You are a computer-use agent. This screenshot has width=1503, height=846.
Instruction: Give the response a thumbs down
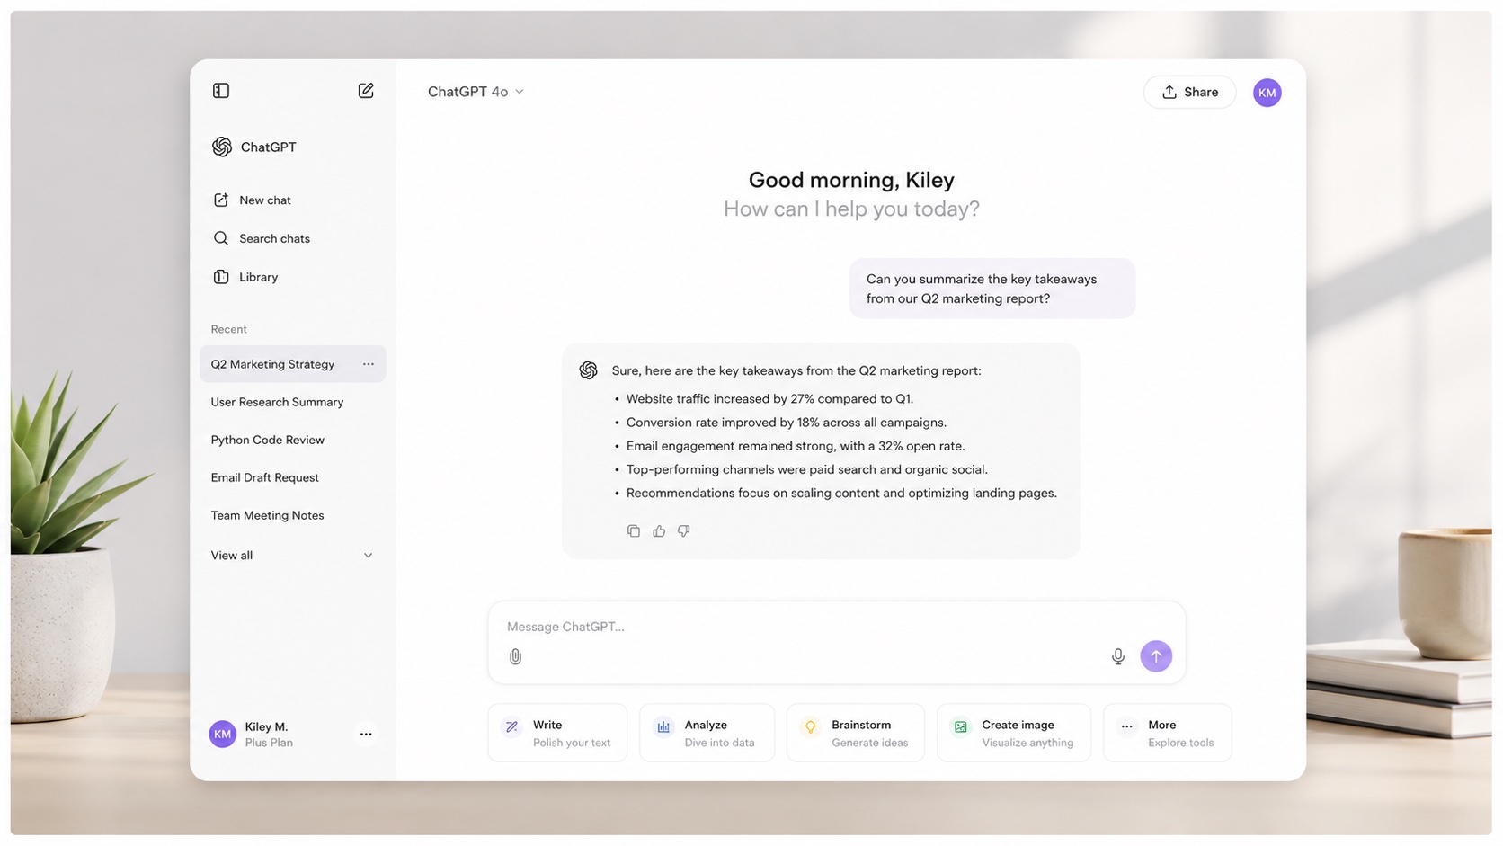click(684, 531)
